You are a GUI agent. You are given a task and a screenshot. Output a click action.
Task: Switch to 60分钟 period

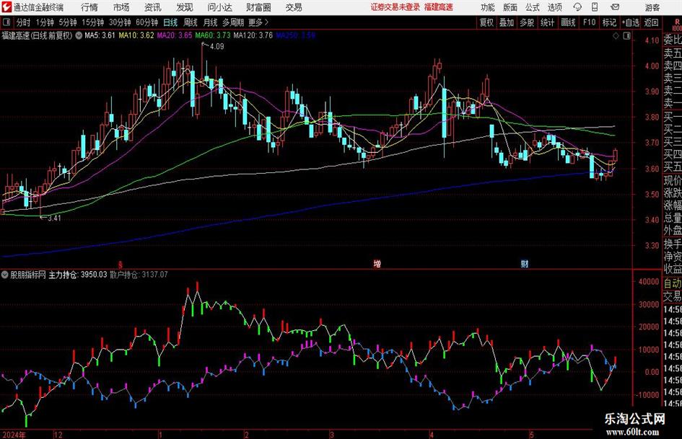(x=147, y=22)
